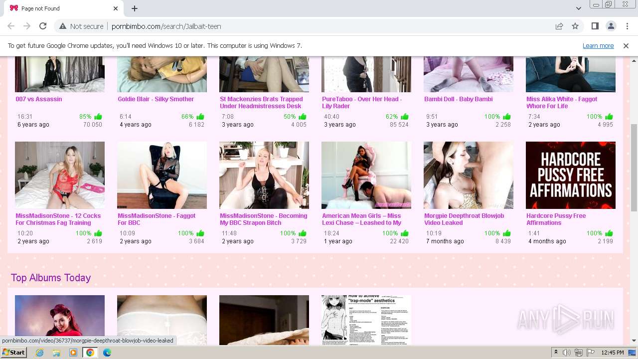Viewport: 638px width, 359px height.
Task: Open the Chrome profile avatar
Action: 611,26
